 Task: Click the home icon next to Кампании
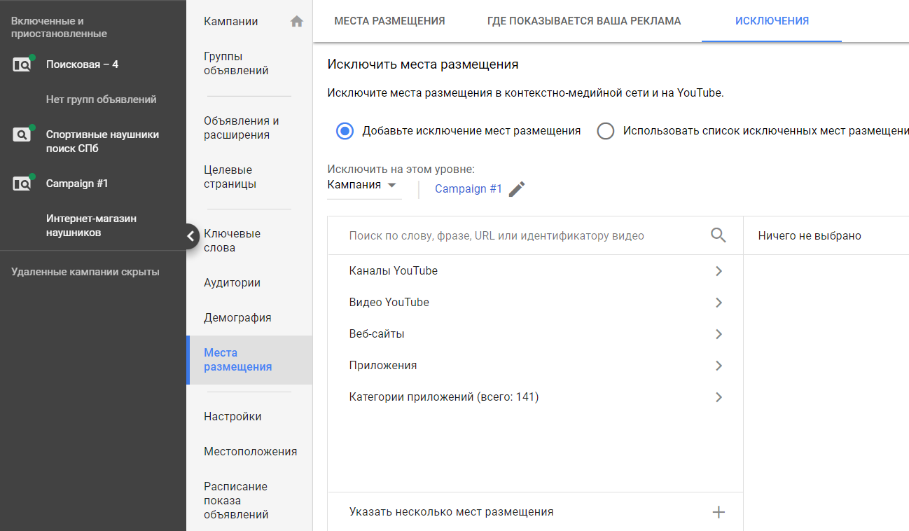tap(297, 22)
